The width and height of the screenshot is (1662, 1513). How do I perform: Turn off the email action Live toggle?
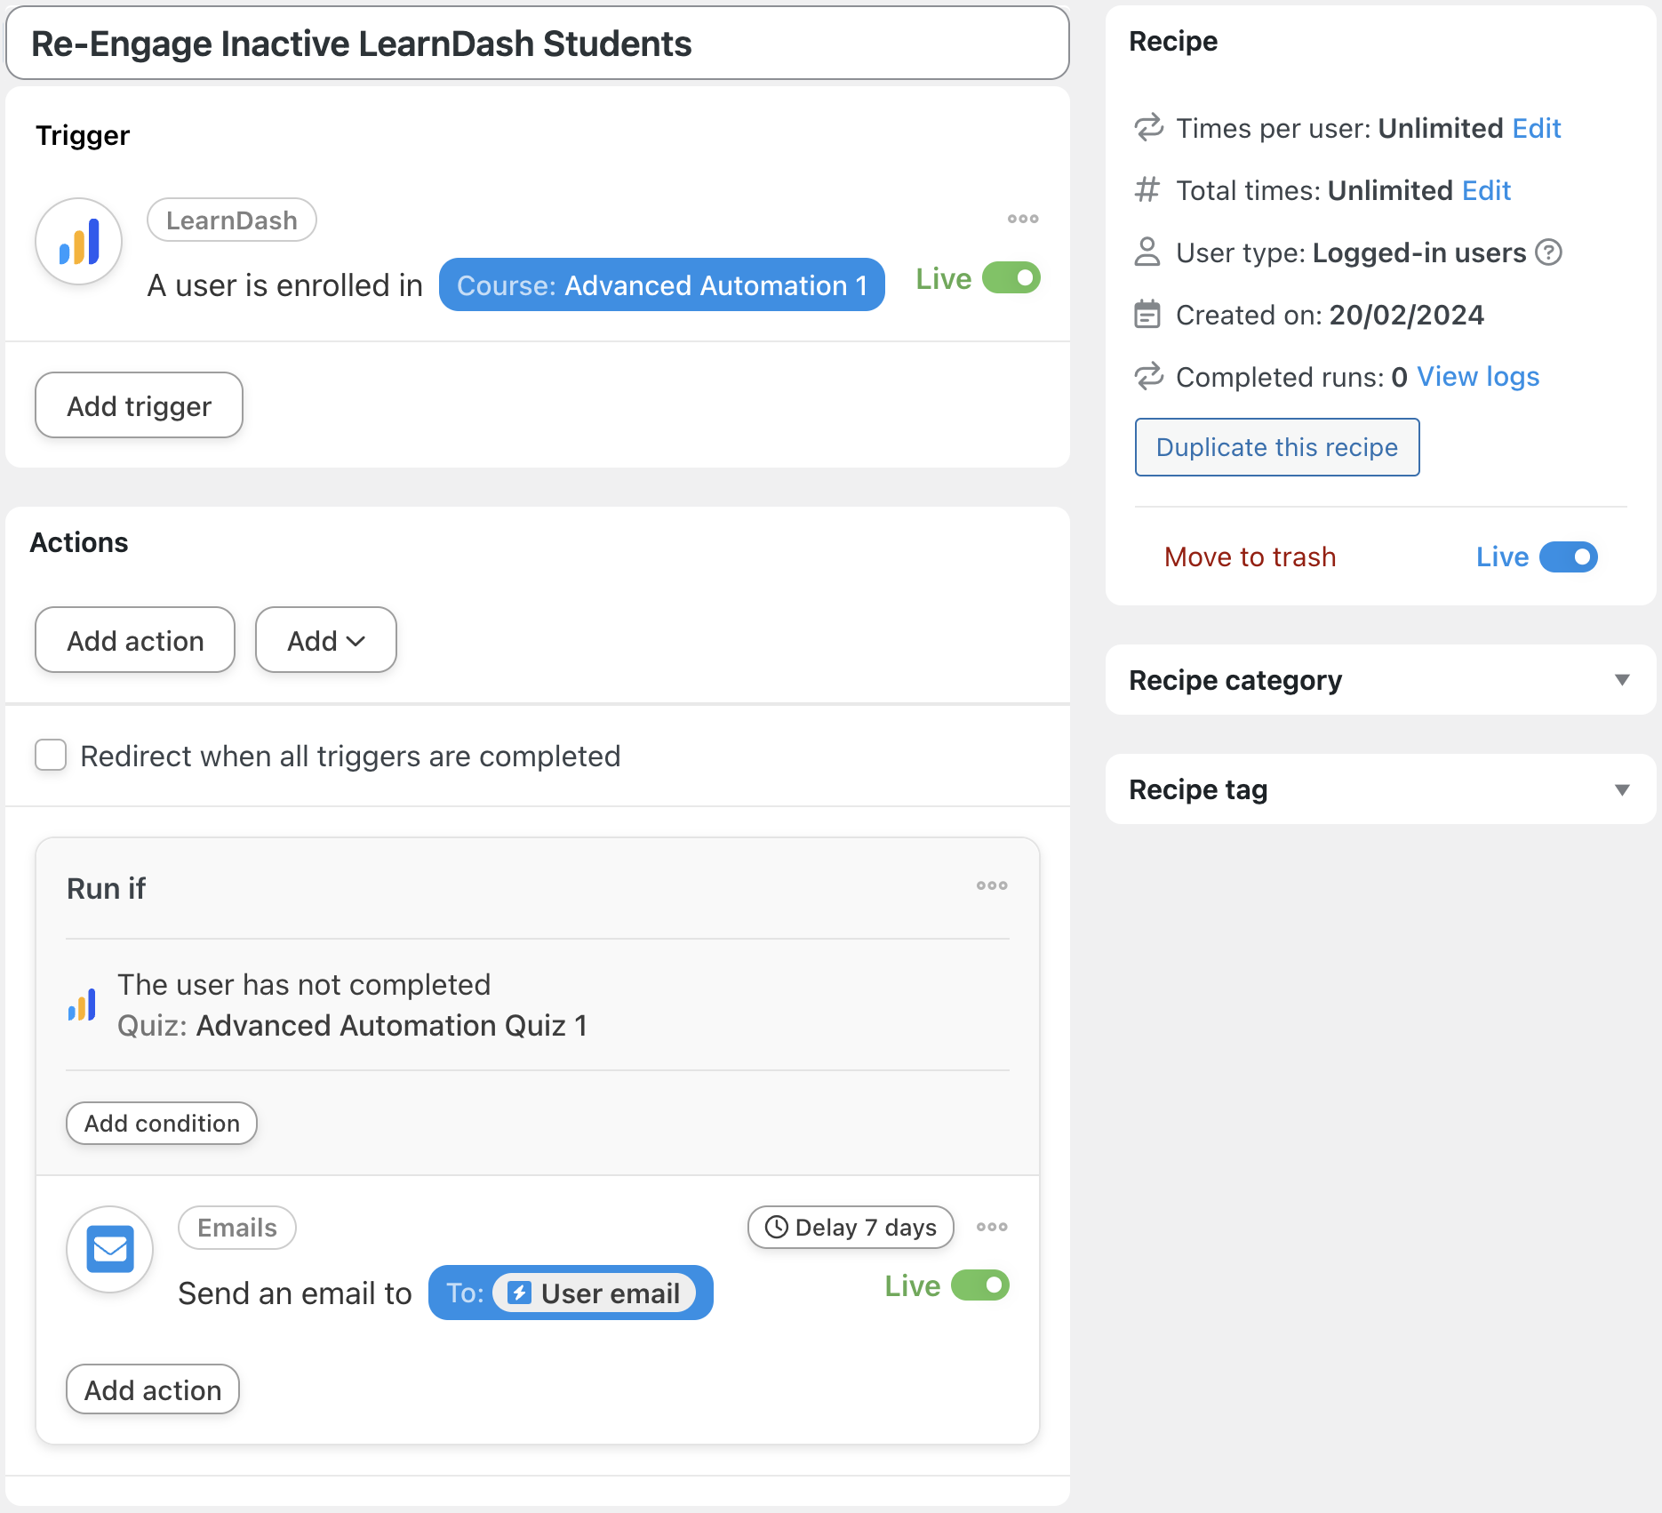pyautogui.click(x=979, y=1285)
